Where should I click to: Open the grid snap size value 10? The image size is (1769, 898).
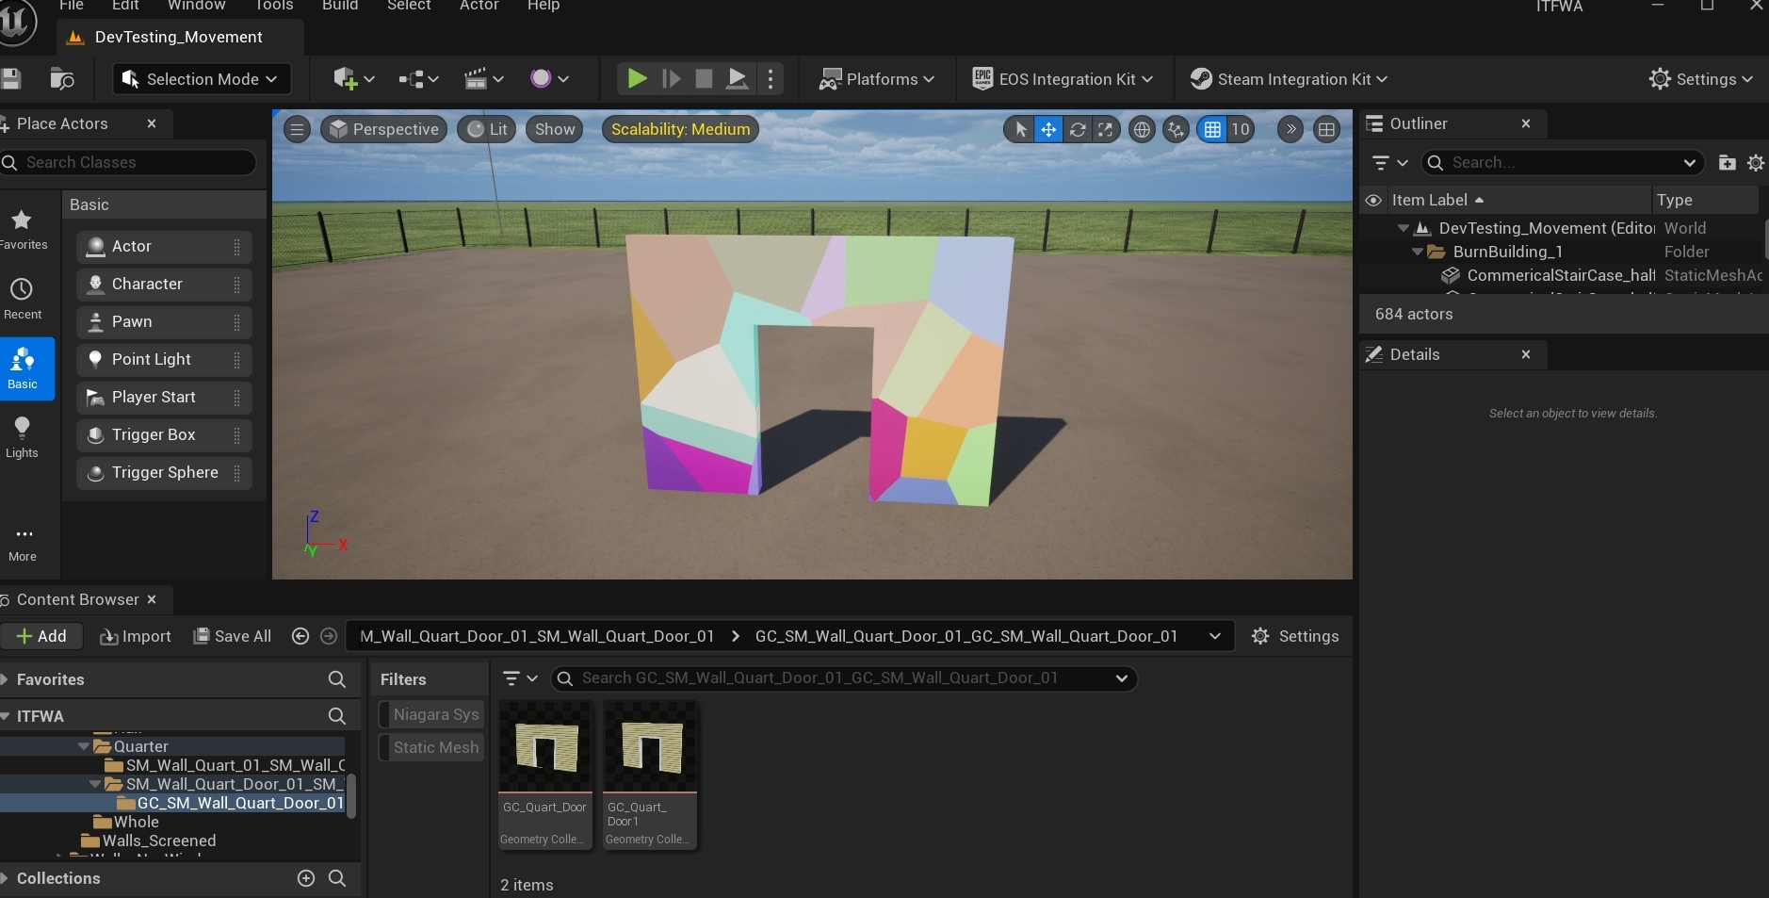point(1241,129)
